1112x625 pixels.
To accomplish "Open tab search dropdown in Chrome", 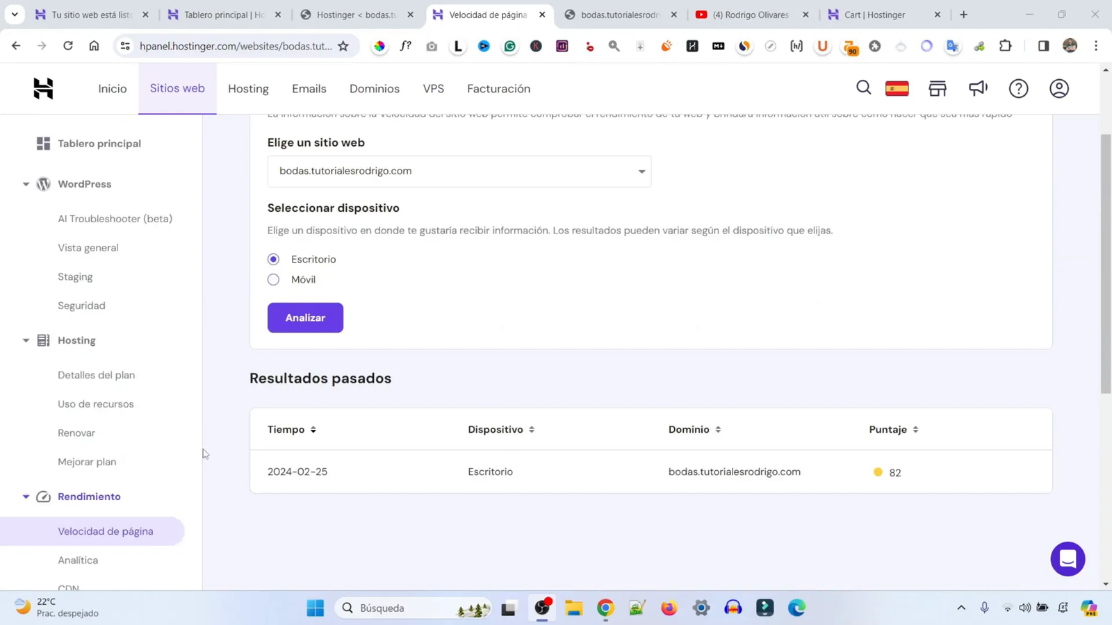I will pyautogui.click(x=15, y=14).
